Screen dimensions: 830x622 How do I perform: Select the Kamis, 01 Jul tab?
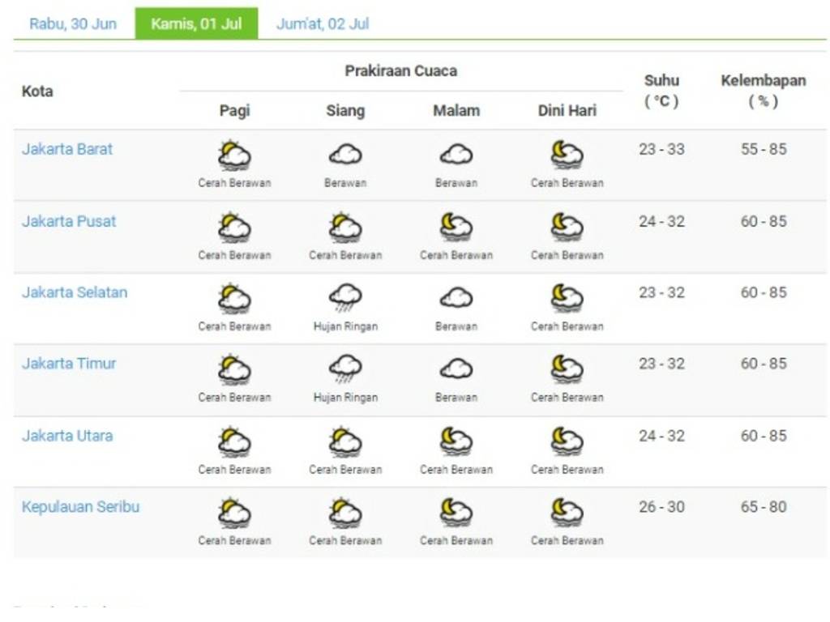(196, 23)
